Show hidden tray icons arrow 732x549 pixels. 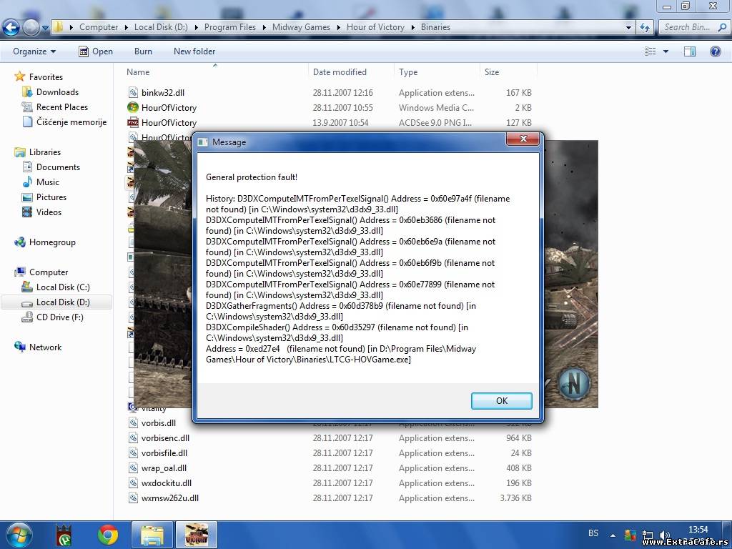pyautogui.click(x=613, y=535)
